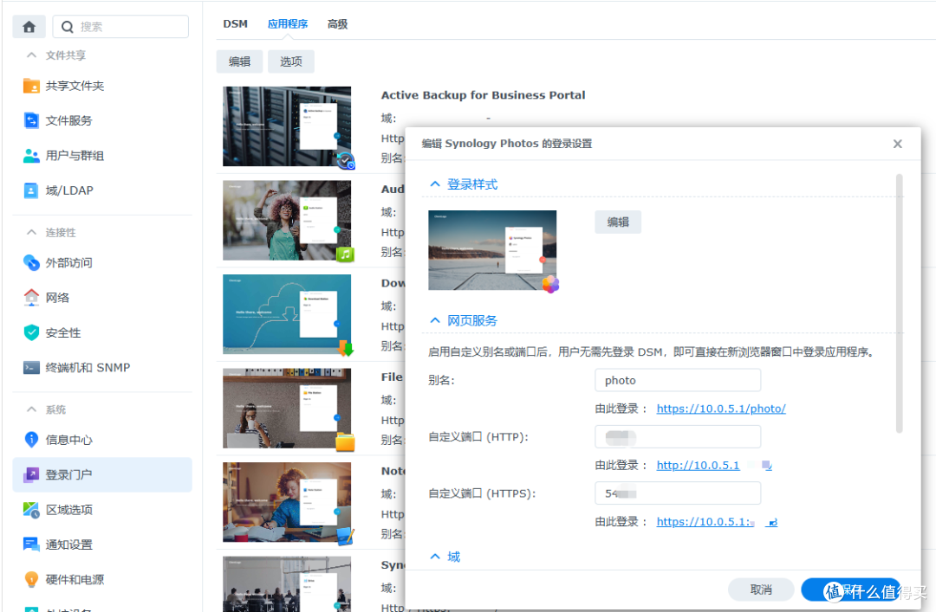Viewport: 936px width, 612px height.
Task: Open 用户与群组 users icon
Action: (31, 156)
